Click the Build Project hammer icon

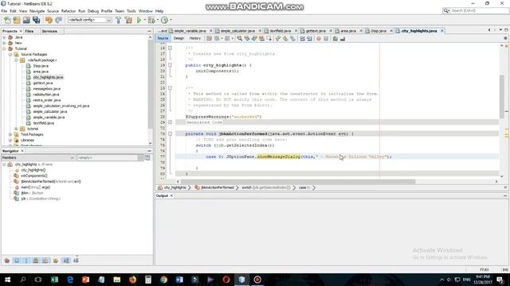click(x=119, y=20)
